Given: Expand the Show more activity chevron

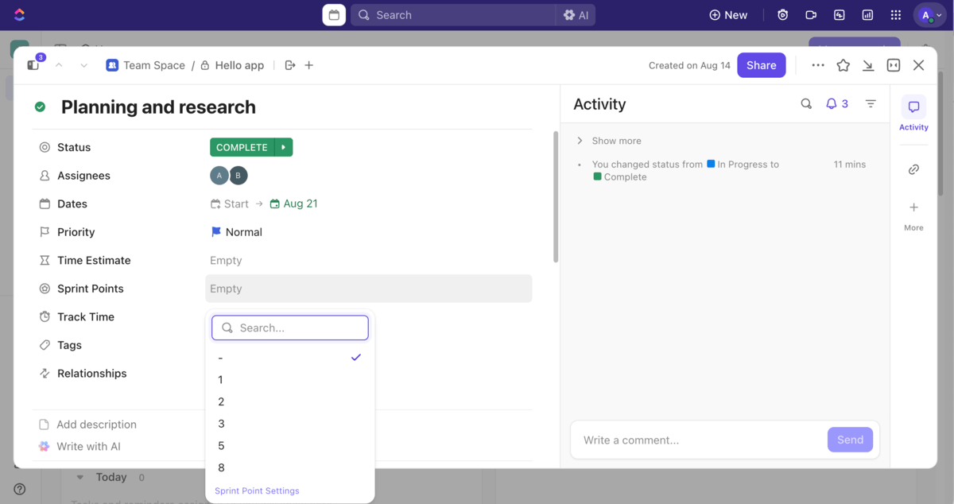Looking at the screenshot, I should pyautogui.click(x=580, y=141).
